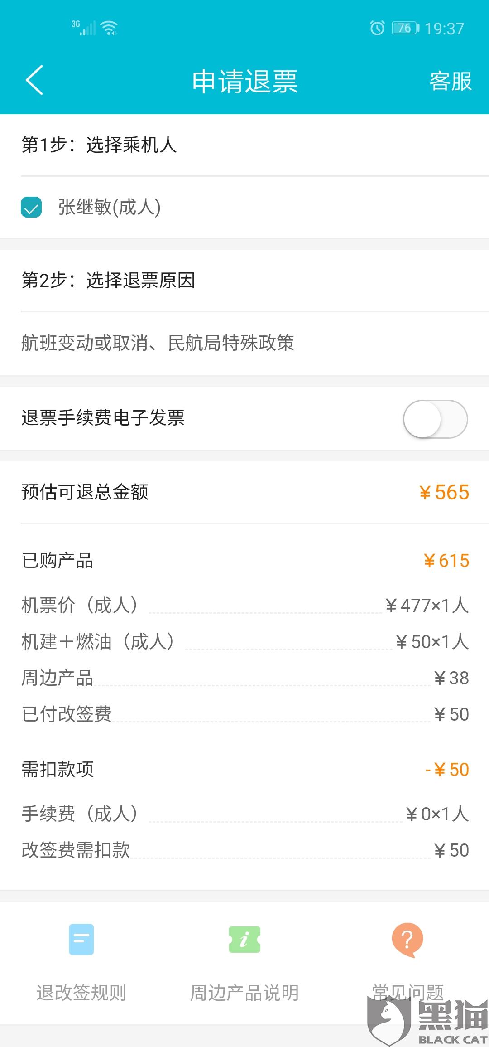Open 客服 customer service
The width and height of the screenshot is (489, 1047).
[x=451, y=81]
